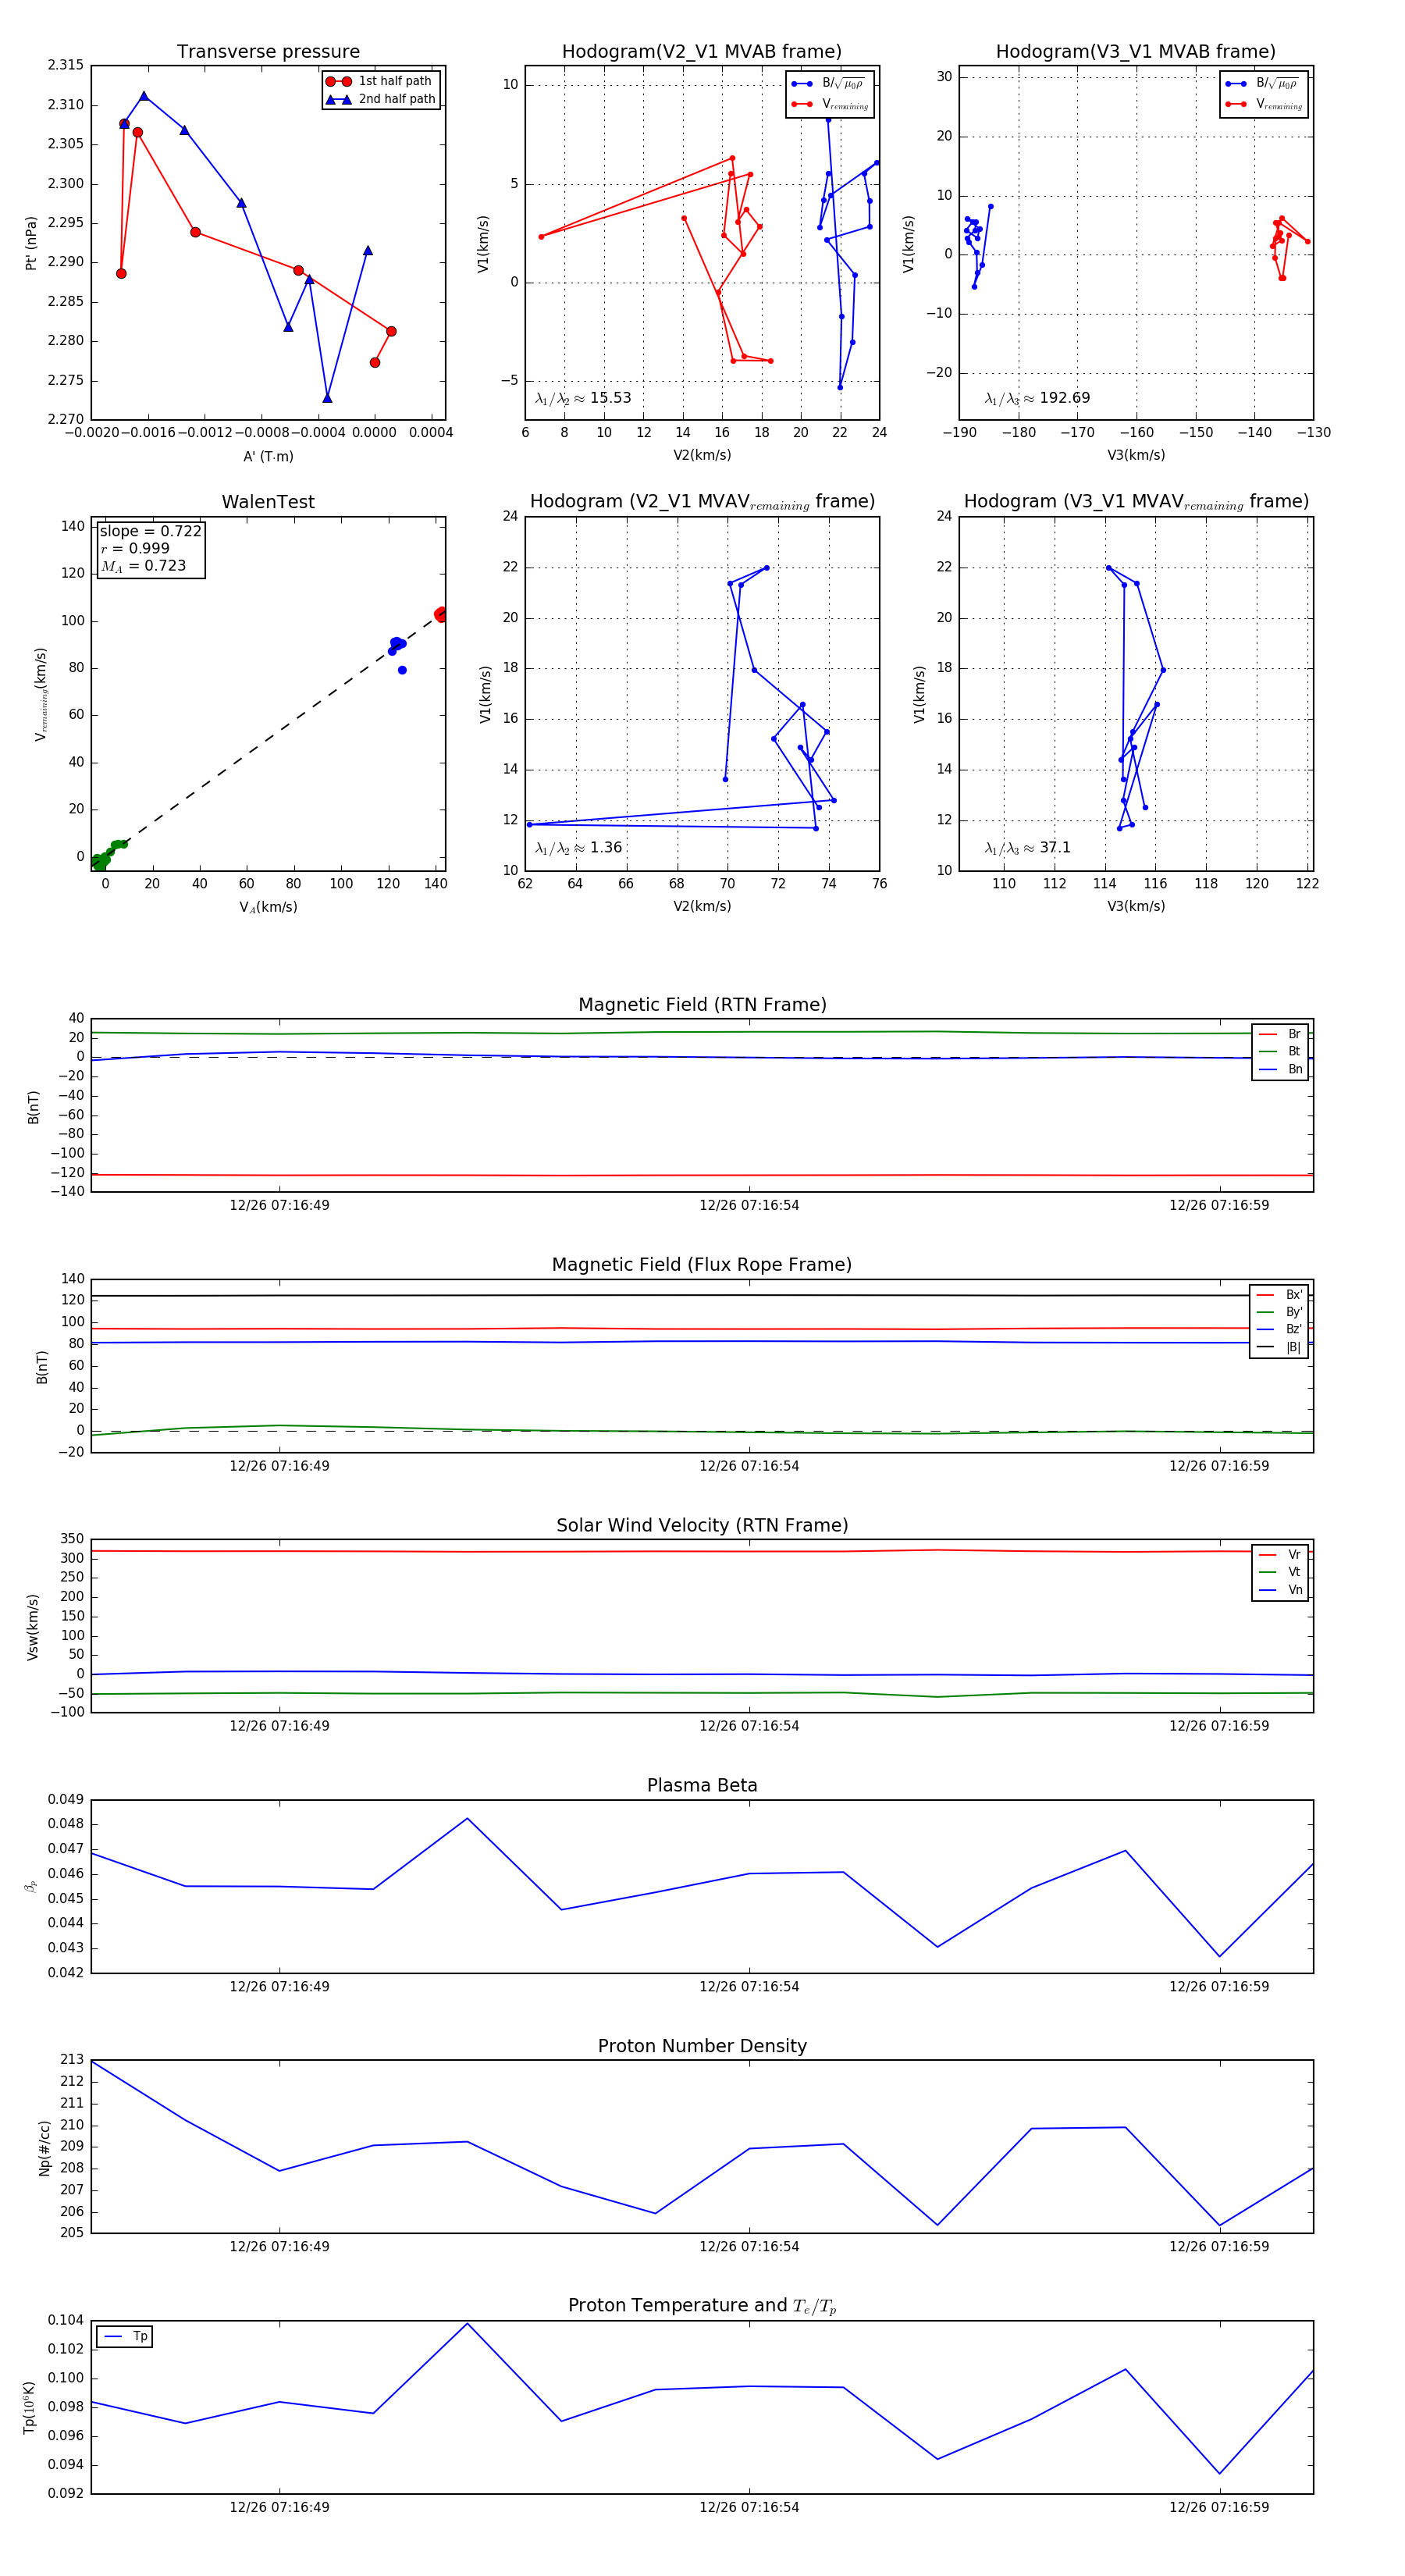Click the 'WalenTest' plot title

click(268, 502)
